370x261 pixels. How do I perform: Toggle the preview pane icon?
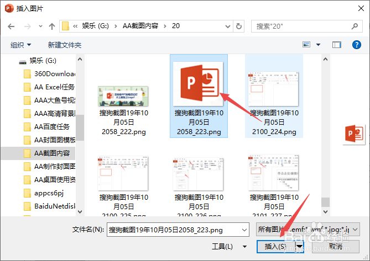(336, 45)
